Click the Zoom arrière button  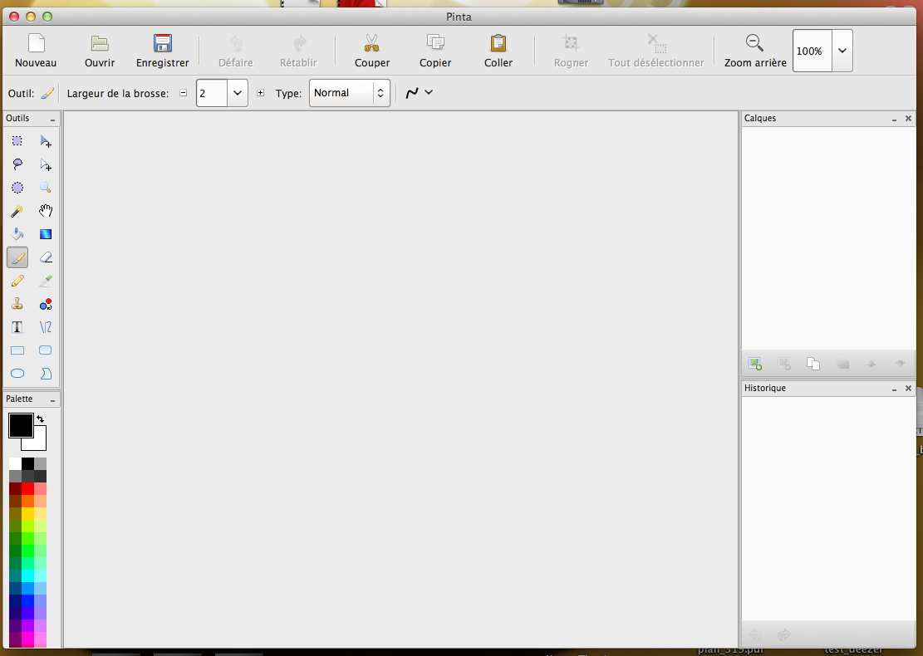pyautogui.click(x=755, y=51)
